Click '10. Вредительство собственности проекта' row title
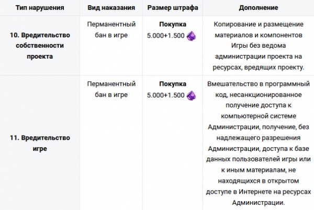Viewport: 314px width, 210px height. [x=40, y=46]
